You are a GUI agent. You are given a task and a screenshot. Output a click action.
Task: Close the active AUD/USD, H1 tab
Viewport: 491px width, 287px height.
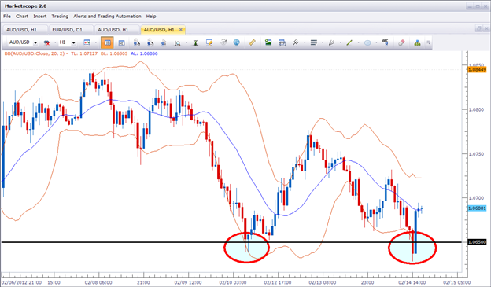181,30
